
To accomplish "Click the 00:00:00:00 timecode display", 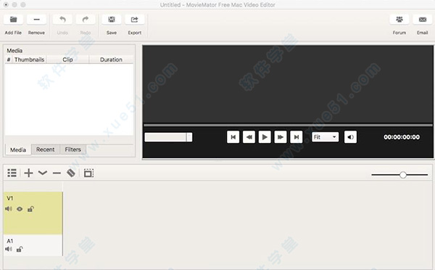I will click(x=402, y=137).
